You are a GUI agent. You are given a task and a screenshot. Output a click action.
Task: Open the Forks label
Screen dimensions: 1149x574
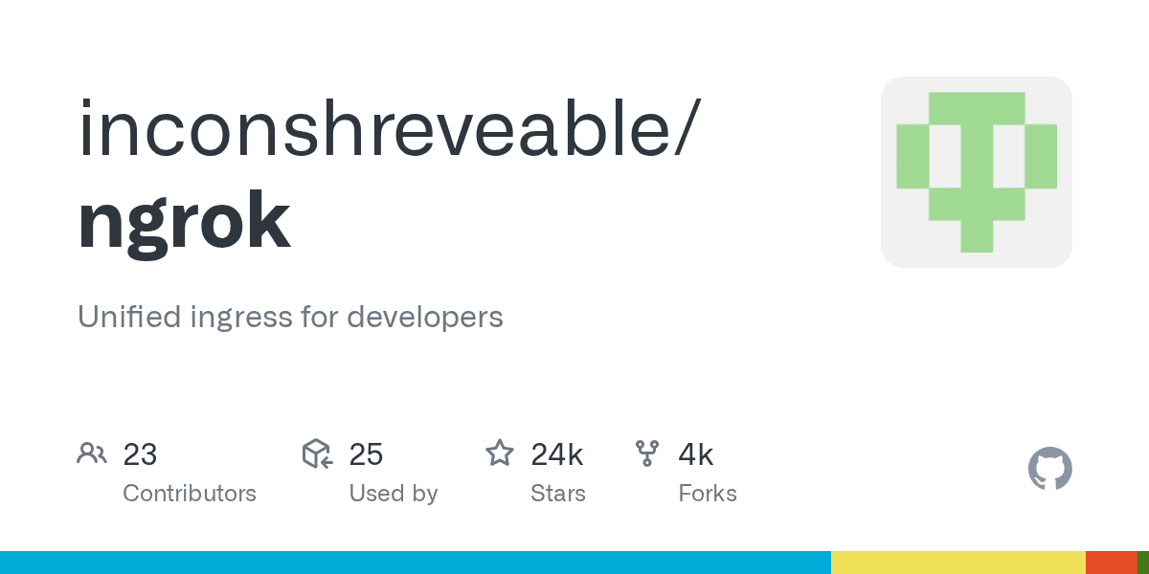coord(707,494)
